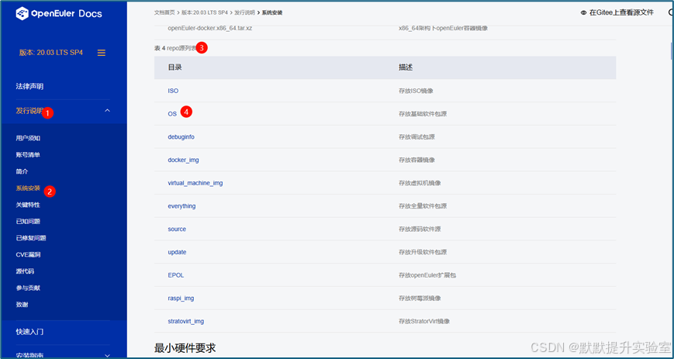Screen dimensions: 674x359
Task: Click 版本:20.03 LTS SP4 breadcrumb
Action: 205,13
